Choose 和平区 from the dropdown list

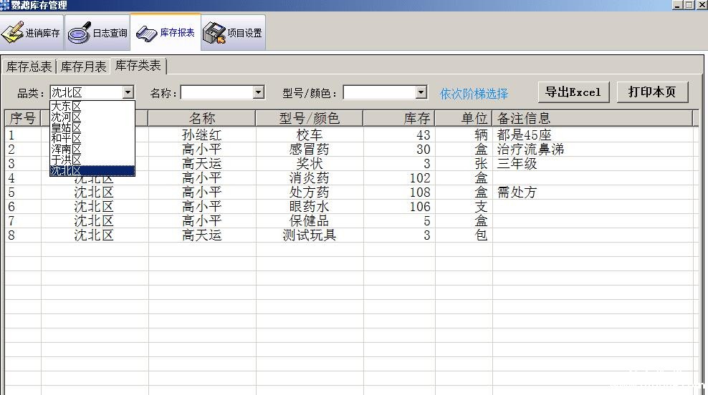(x=92, y=138)
